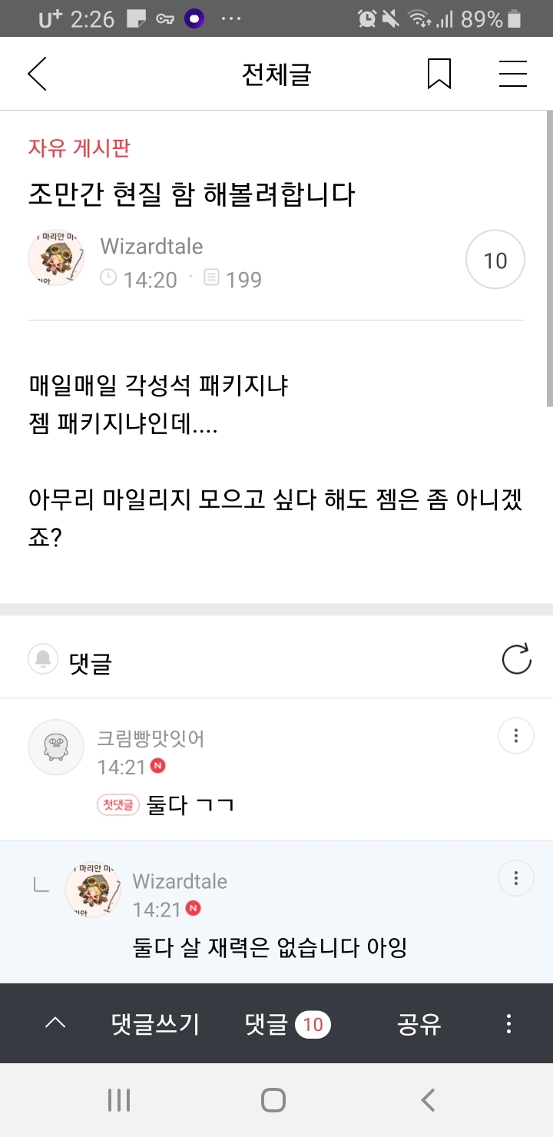Tap the comment count circle showing 10
Image resolution: width=553 pixels, height=1137 pixels.
coord(495,260)
